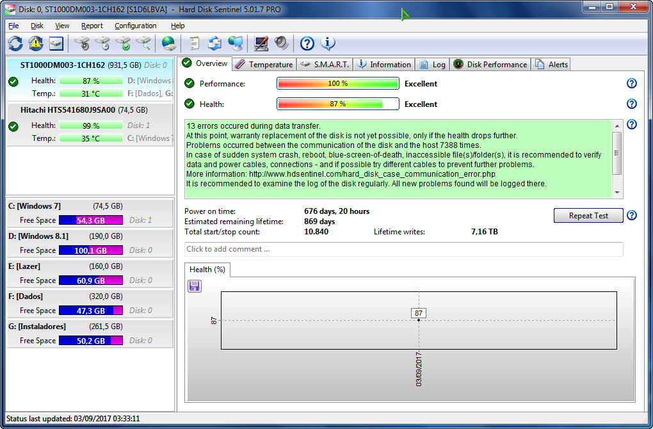
Task: Switch to the Disk Performance tab
Action: [490, 64]
